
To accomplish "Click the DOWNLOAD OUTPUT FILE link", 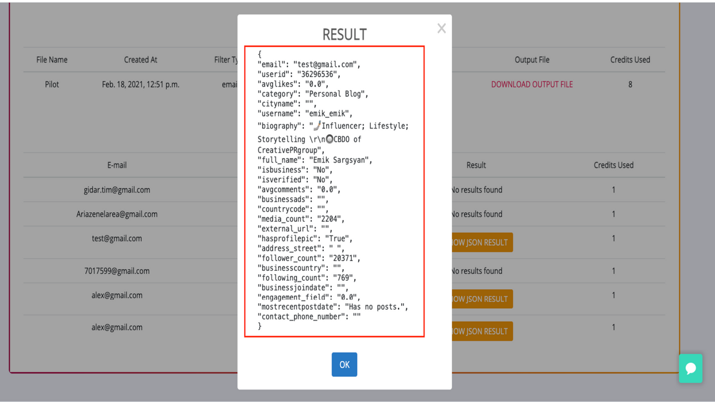I will click(x=532, y=84).
